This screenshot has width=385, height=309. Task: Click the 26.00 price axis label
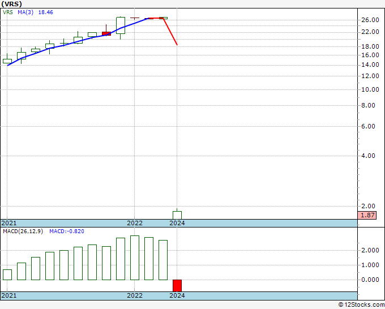pos(370,20)
